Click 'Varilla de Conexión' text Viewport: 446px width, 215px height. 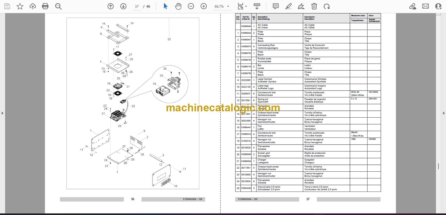point(315,45)
